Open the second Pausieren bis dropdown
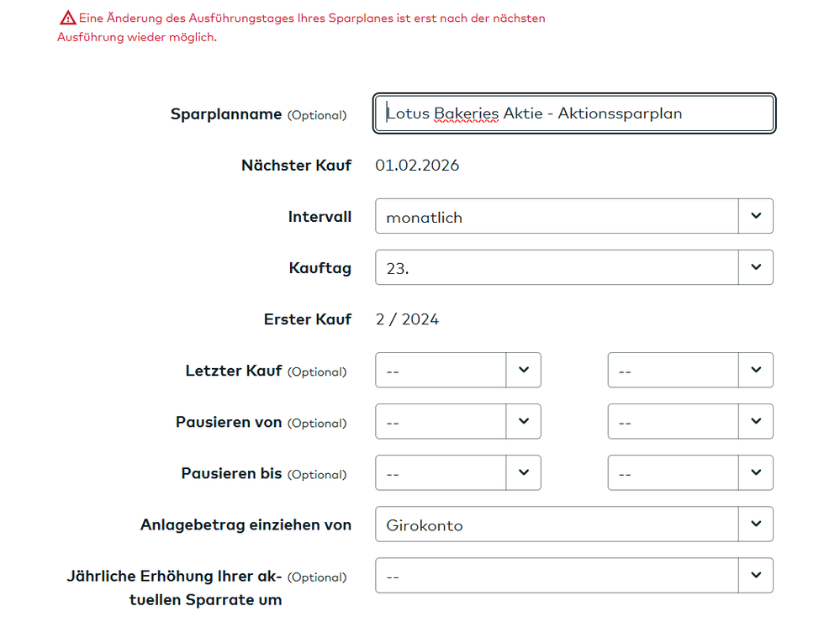 [x=689, y=472]
